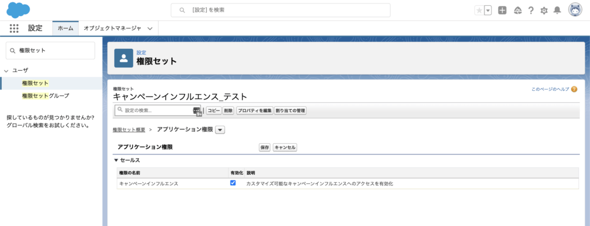Click the キャンペーンインフルエンス_テスト title
Image resolution: width=590 pixels, height=226 pixels.
pos(180,97)
